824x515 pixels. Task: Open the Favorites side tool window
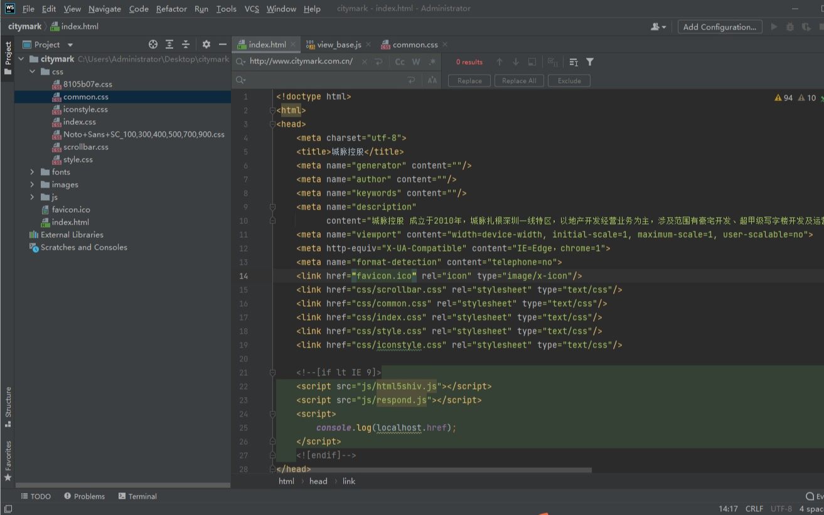click(8, 460)
